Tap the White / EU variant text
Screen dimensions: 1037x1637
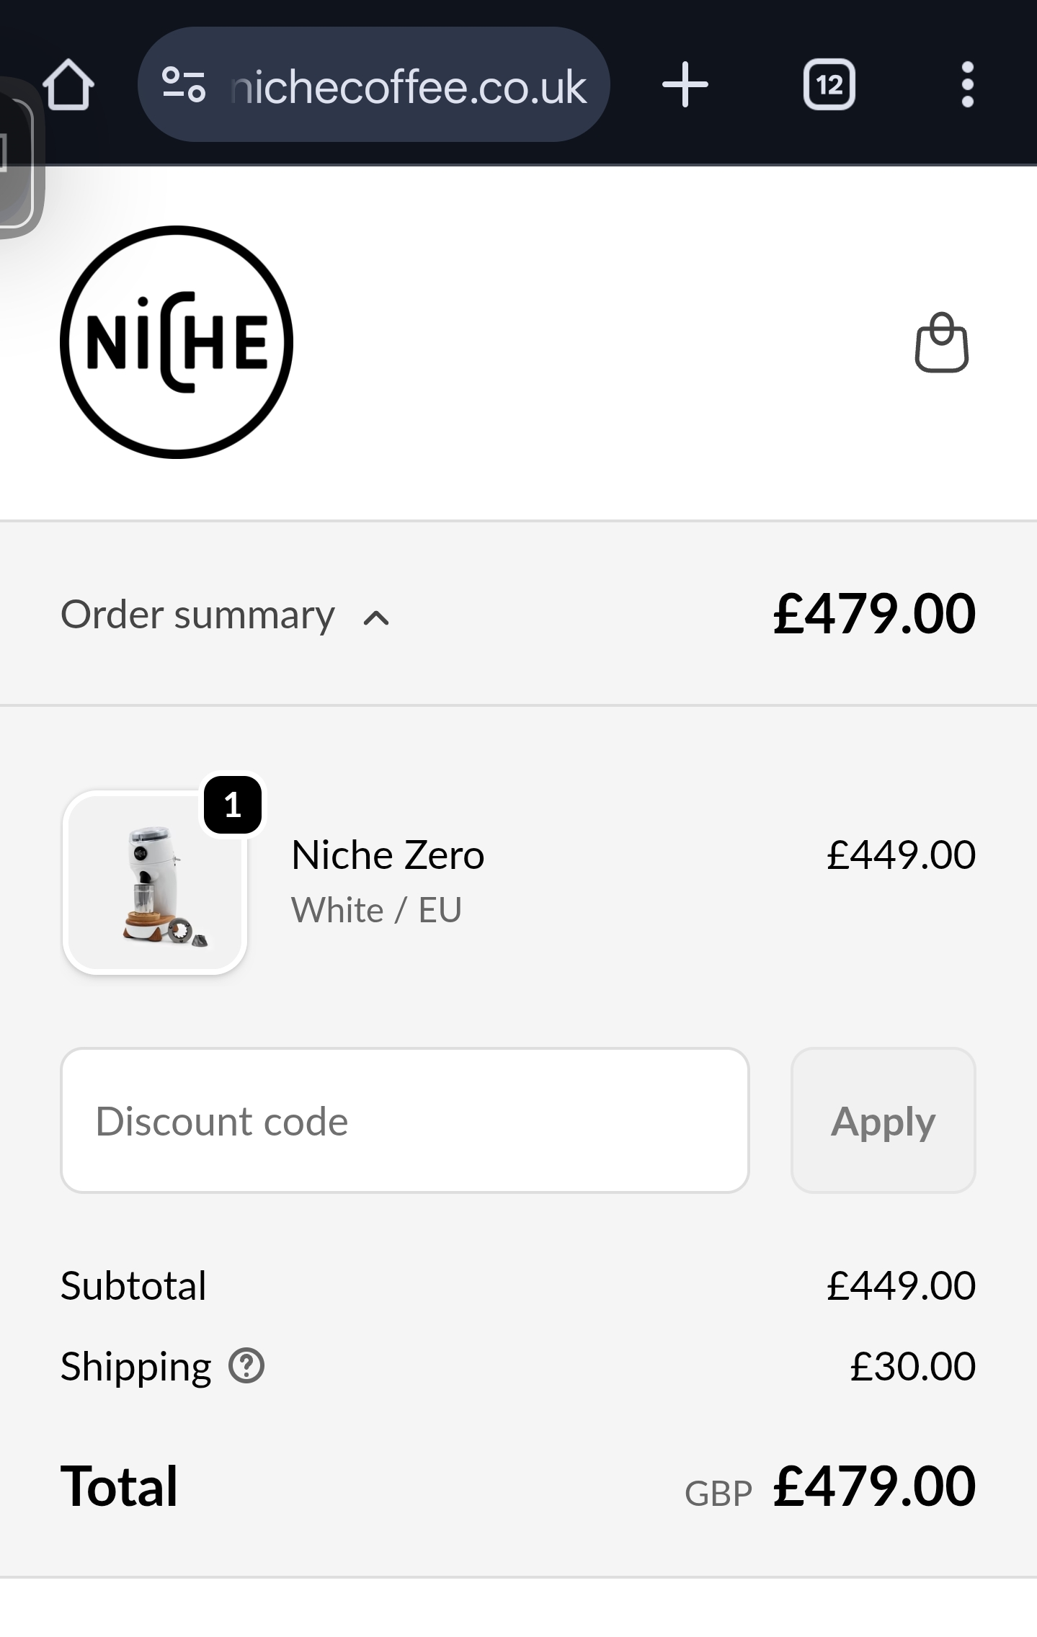376,910
